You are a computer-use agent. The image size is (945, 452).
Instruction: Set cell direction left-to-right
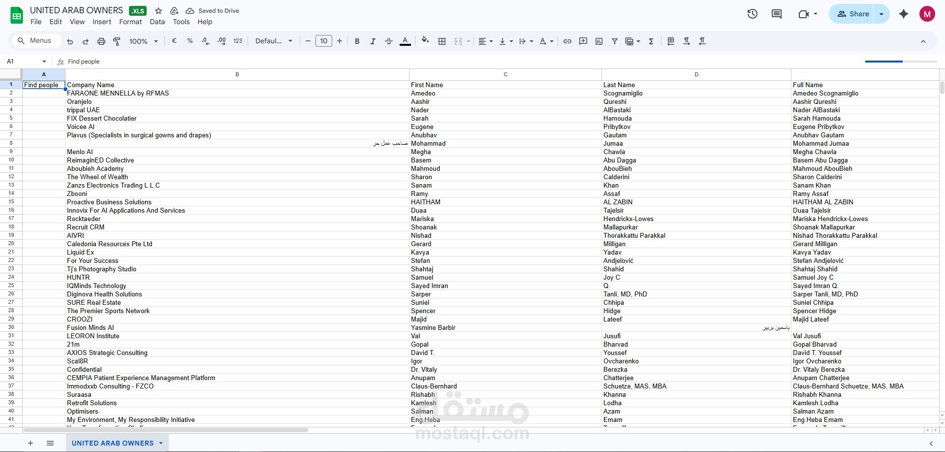tap(687, 41)
